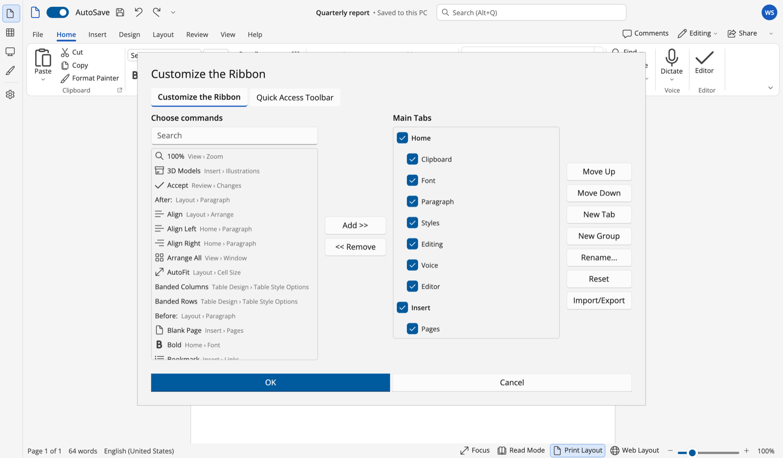
Task: Open the File menu
Action: pyautogui.click(x=38, y=34)
